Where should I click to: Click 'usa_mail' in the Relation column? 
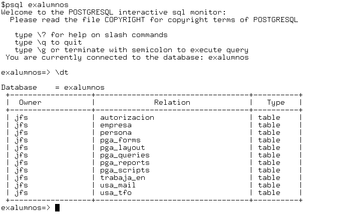click(x=118, y=185)
